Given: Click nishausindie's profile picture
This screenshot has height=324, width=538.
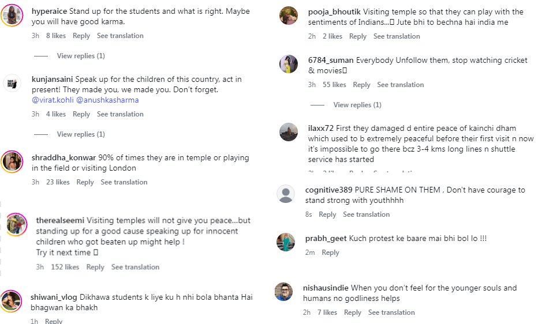Looking at the screenshot, I should (284, 292).
